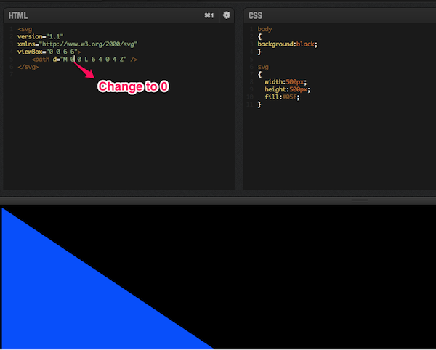This screenshot has width=436, height=350.
Task: Click the pink annotation arrow
Action: click(x=84, y=70)
